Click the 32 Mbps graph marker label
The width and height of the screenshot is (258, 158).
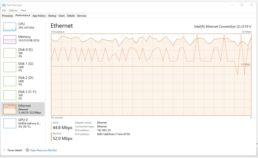[246, 64]
